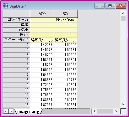Click cell value 2.02864
The height and width of the screenshot is (117, 129).
66,105
